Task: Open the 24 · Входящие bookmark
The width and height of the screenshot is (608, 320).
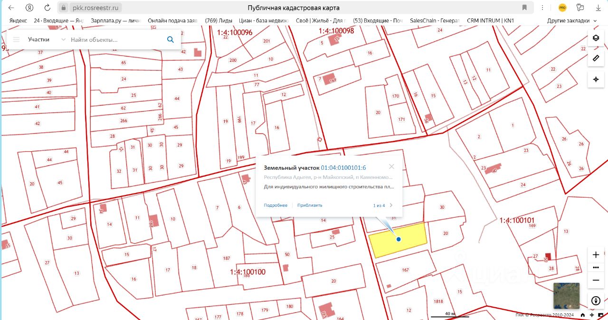Action: coord(59,20)
